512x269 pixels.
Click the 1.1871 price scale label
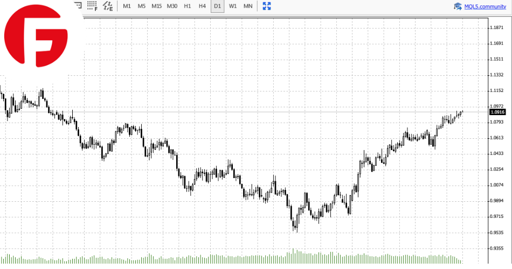(495, 27)
